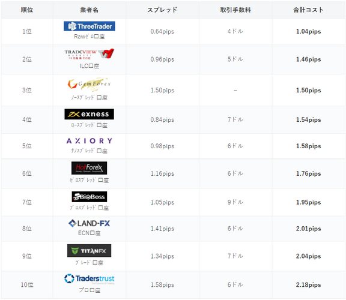Select the 10位 rank cell
Image resolution: width=346 pixels, height=300 pixels.
click(27, 285)
